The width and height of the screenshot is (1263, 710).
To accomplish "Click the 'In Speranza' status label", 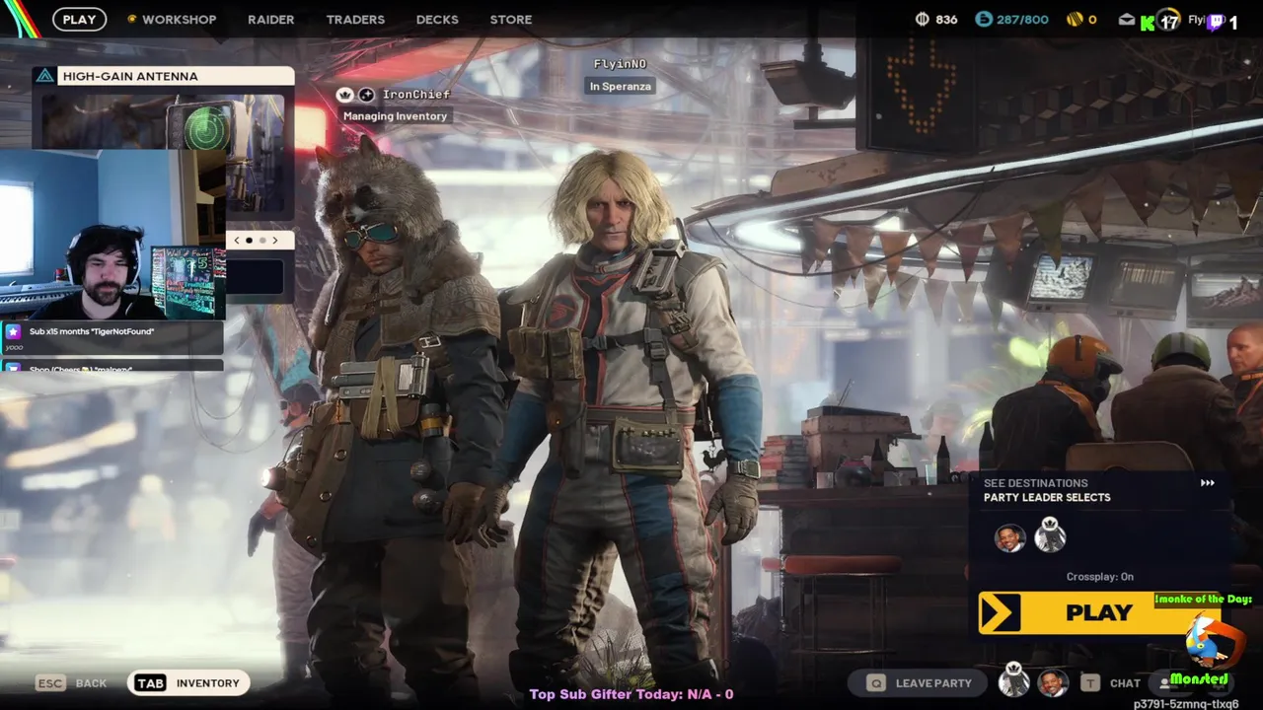I will click(x=620, y=86).
